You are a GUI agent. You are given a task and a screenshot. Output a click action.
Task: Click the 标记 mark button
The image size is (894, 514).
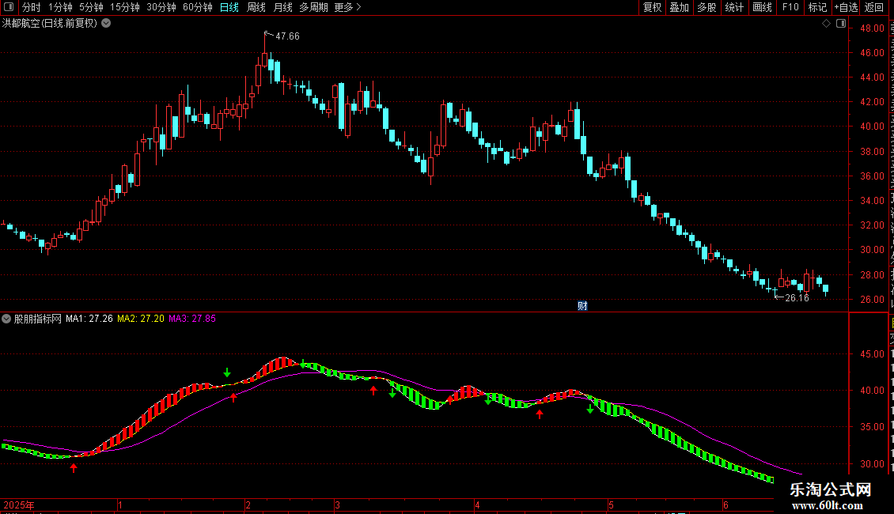pyautogui.click(x=817, y=7)
